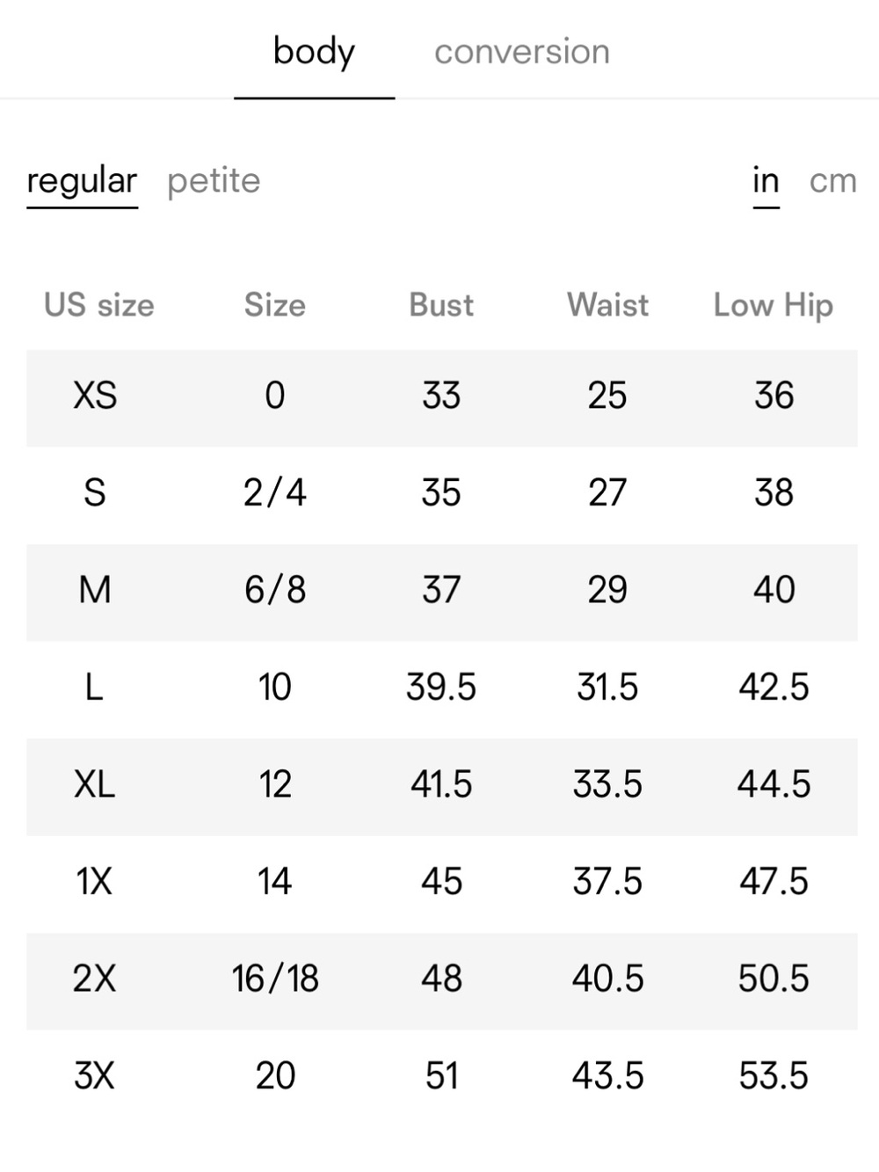Screen dimensions: 879x1172
Task: Click the Waist column header
Action: 607,305
